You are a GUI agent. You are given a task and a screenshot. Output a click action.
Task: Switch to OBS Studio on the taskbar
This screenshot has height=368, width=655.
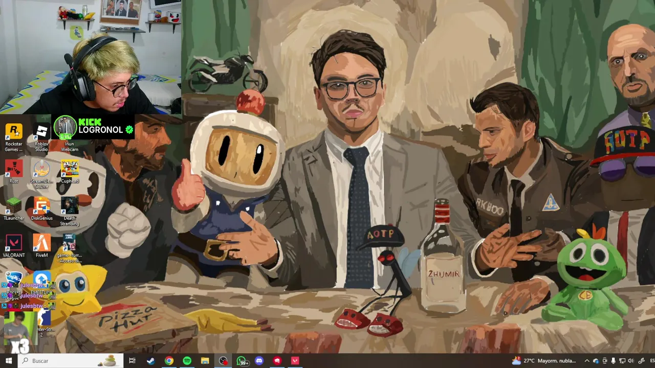click(x=223, y=361)
